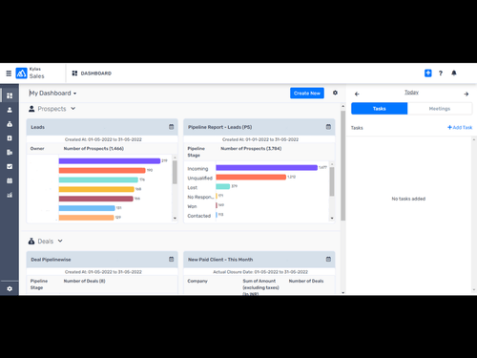Open the My Dashboard dropdown

click(x=52, y=93)
